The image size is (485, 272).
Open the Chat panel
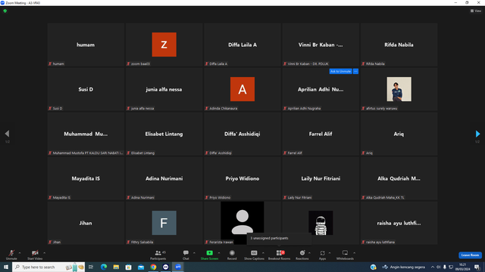186,255
